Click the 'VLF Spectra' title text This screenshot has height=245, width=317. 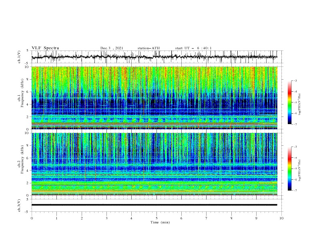[45, 48]
